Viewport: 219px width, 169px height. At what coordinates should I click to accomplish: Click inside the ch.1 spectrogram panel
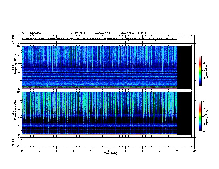(x=100, y=67)
